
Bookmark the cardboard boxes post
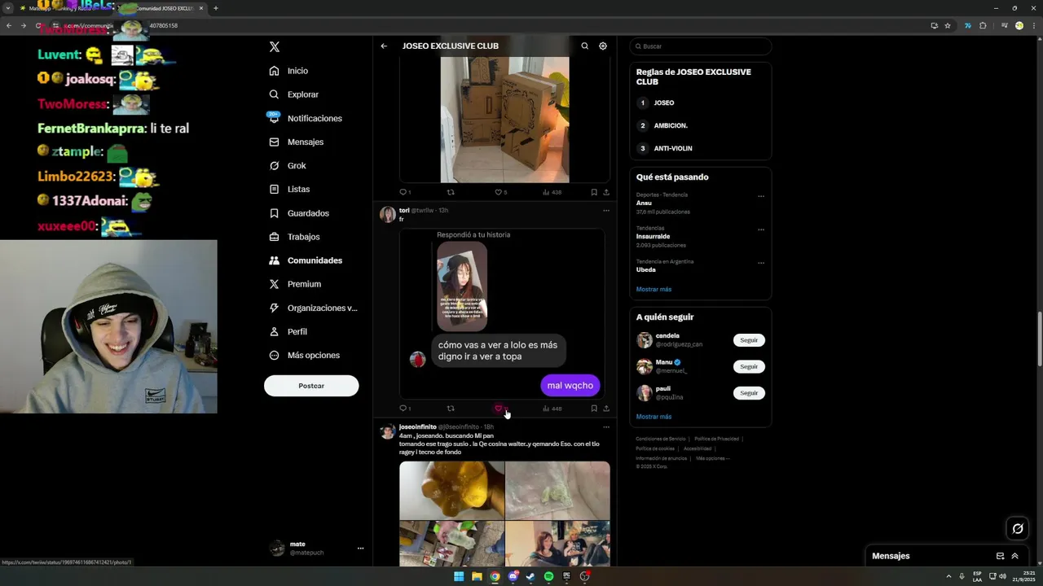tap(594, 192)
